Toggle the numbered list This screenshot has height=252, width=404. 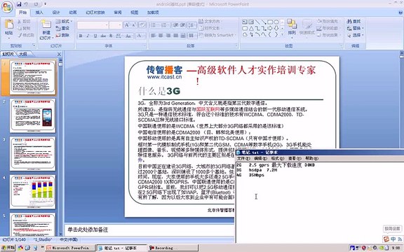click(165, 25)
